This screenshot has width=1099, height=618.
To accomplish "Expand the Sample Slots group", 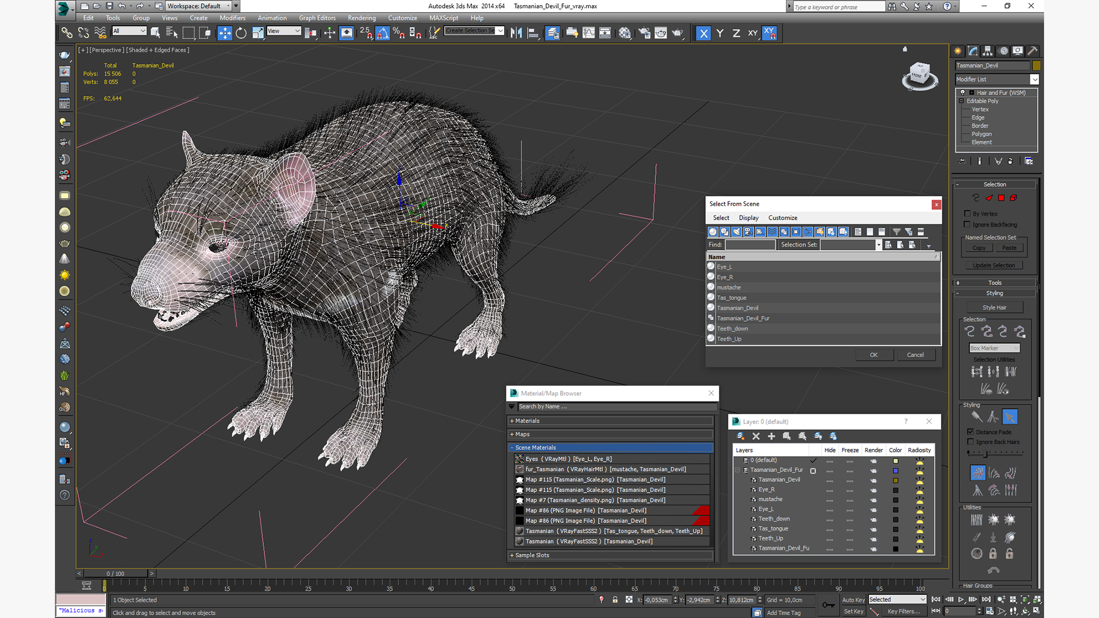I will (x=611, y=555).
